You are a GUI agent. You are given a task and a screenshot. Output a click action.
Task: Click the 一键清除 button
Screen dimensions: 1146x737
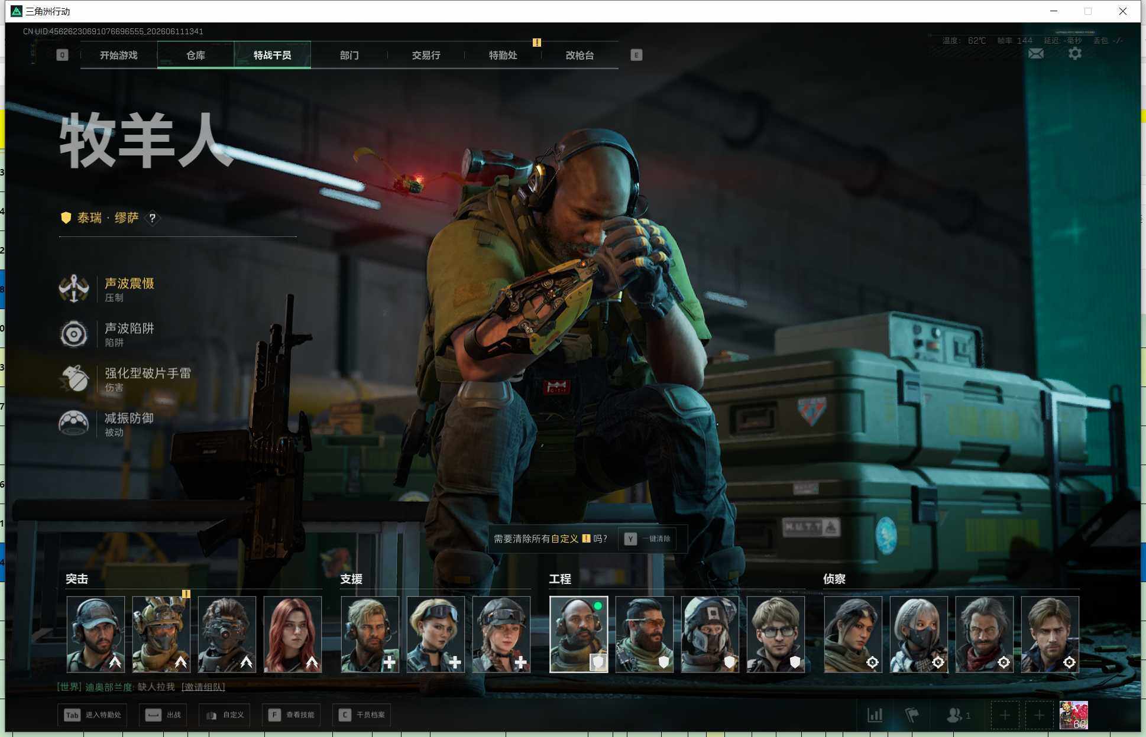coord(649,539)
